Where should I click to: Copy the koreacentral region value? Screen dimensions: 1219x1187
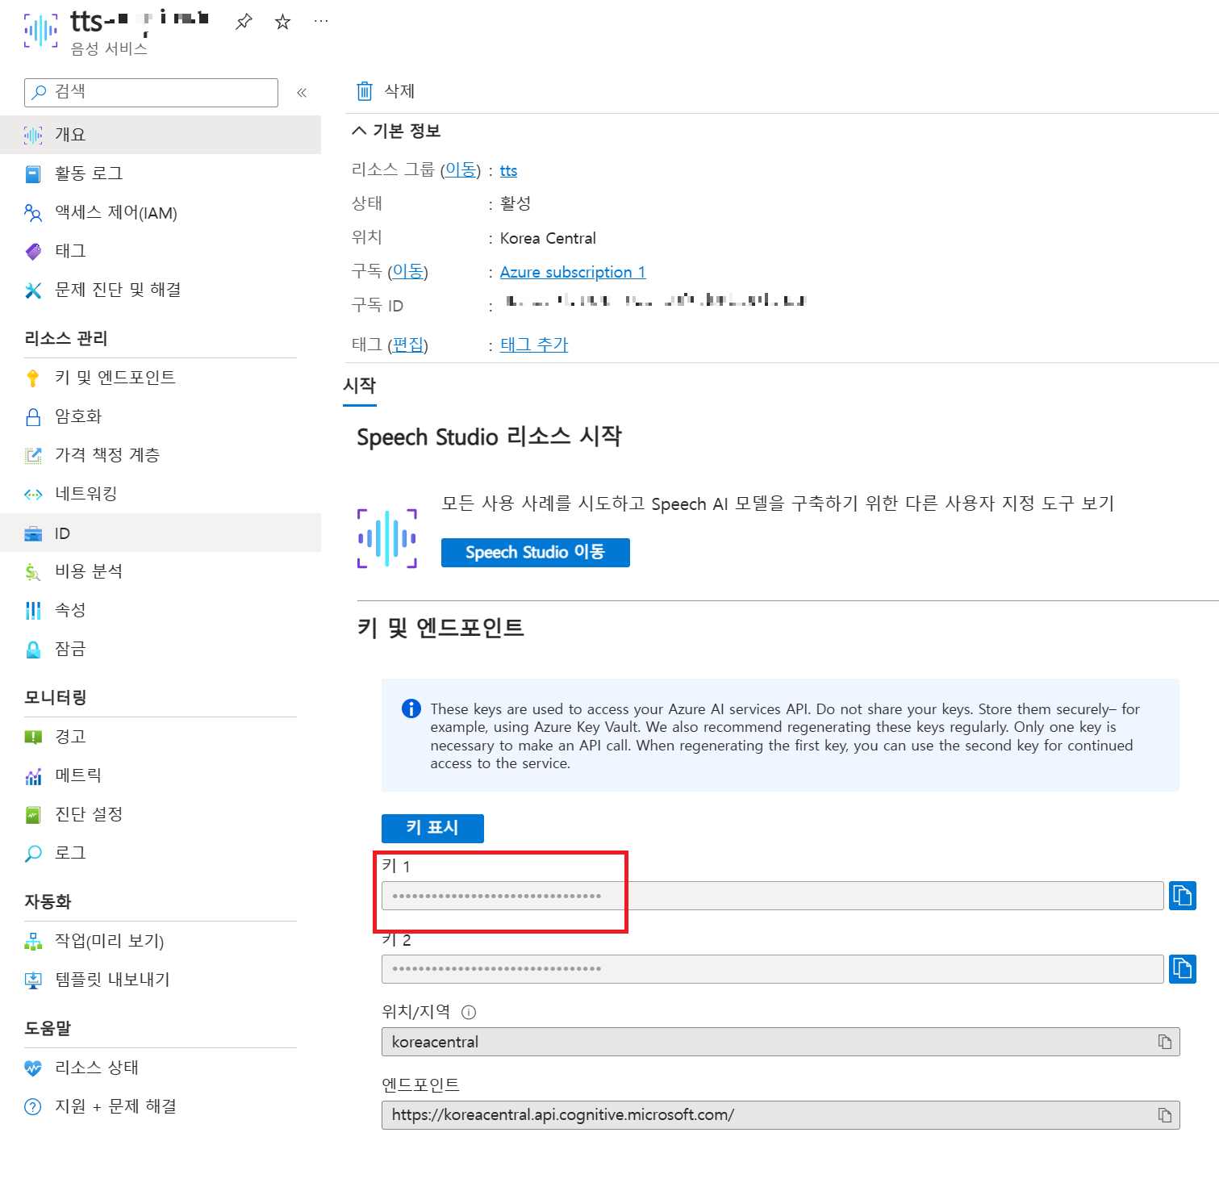tap(1165, 1042)
